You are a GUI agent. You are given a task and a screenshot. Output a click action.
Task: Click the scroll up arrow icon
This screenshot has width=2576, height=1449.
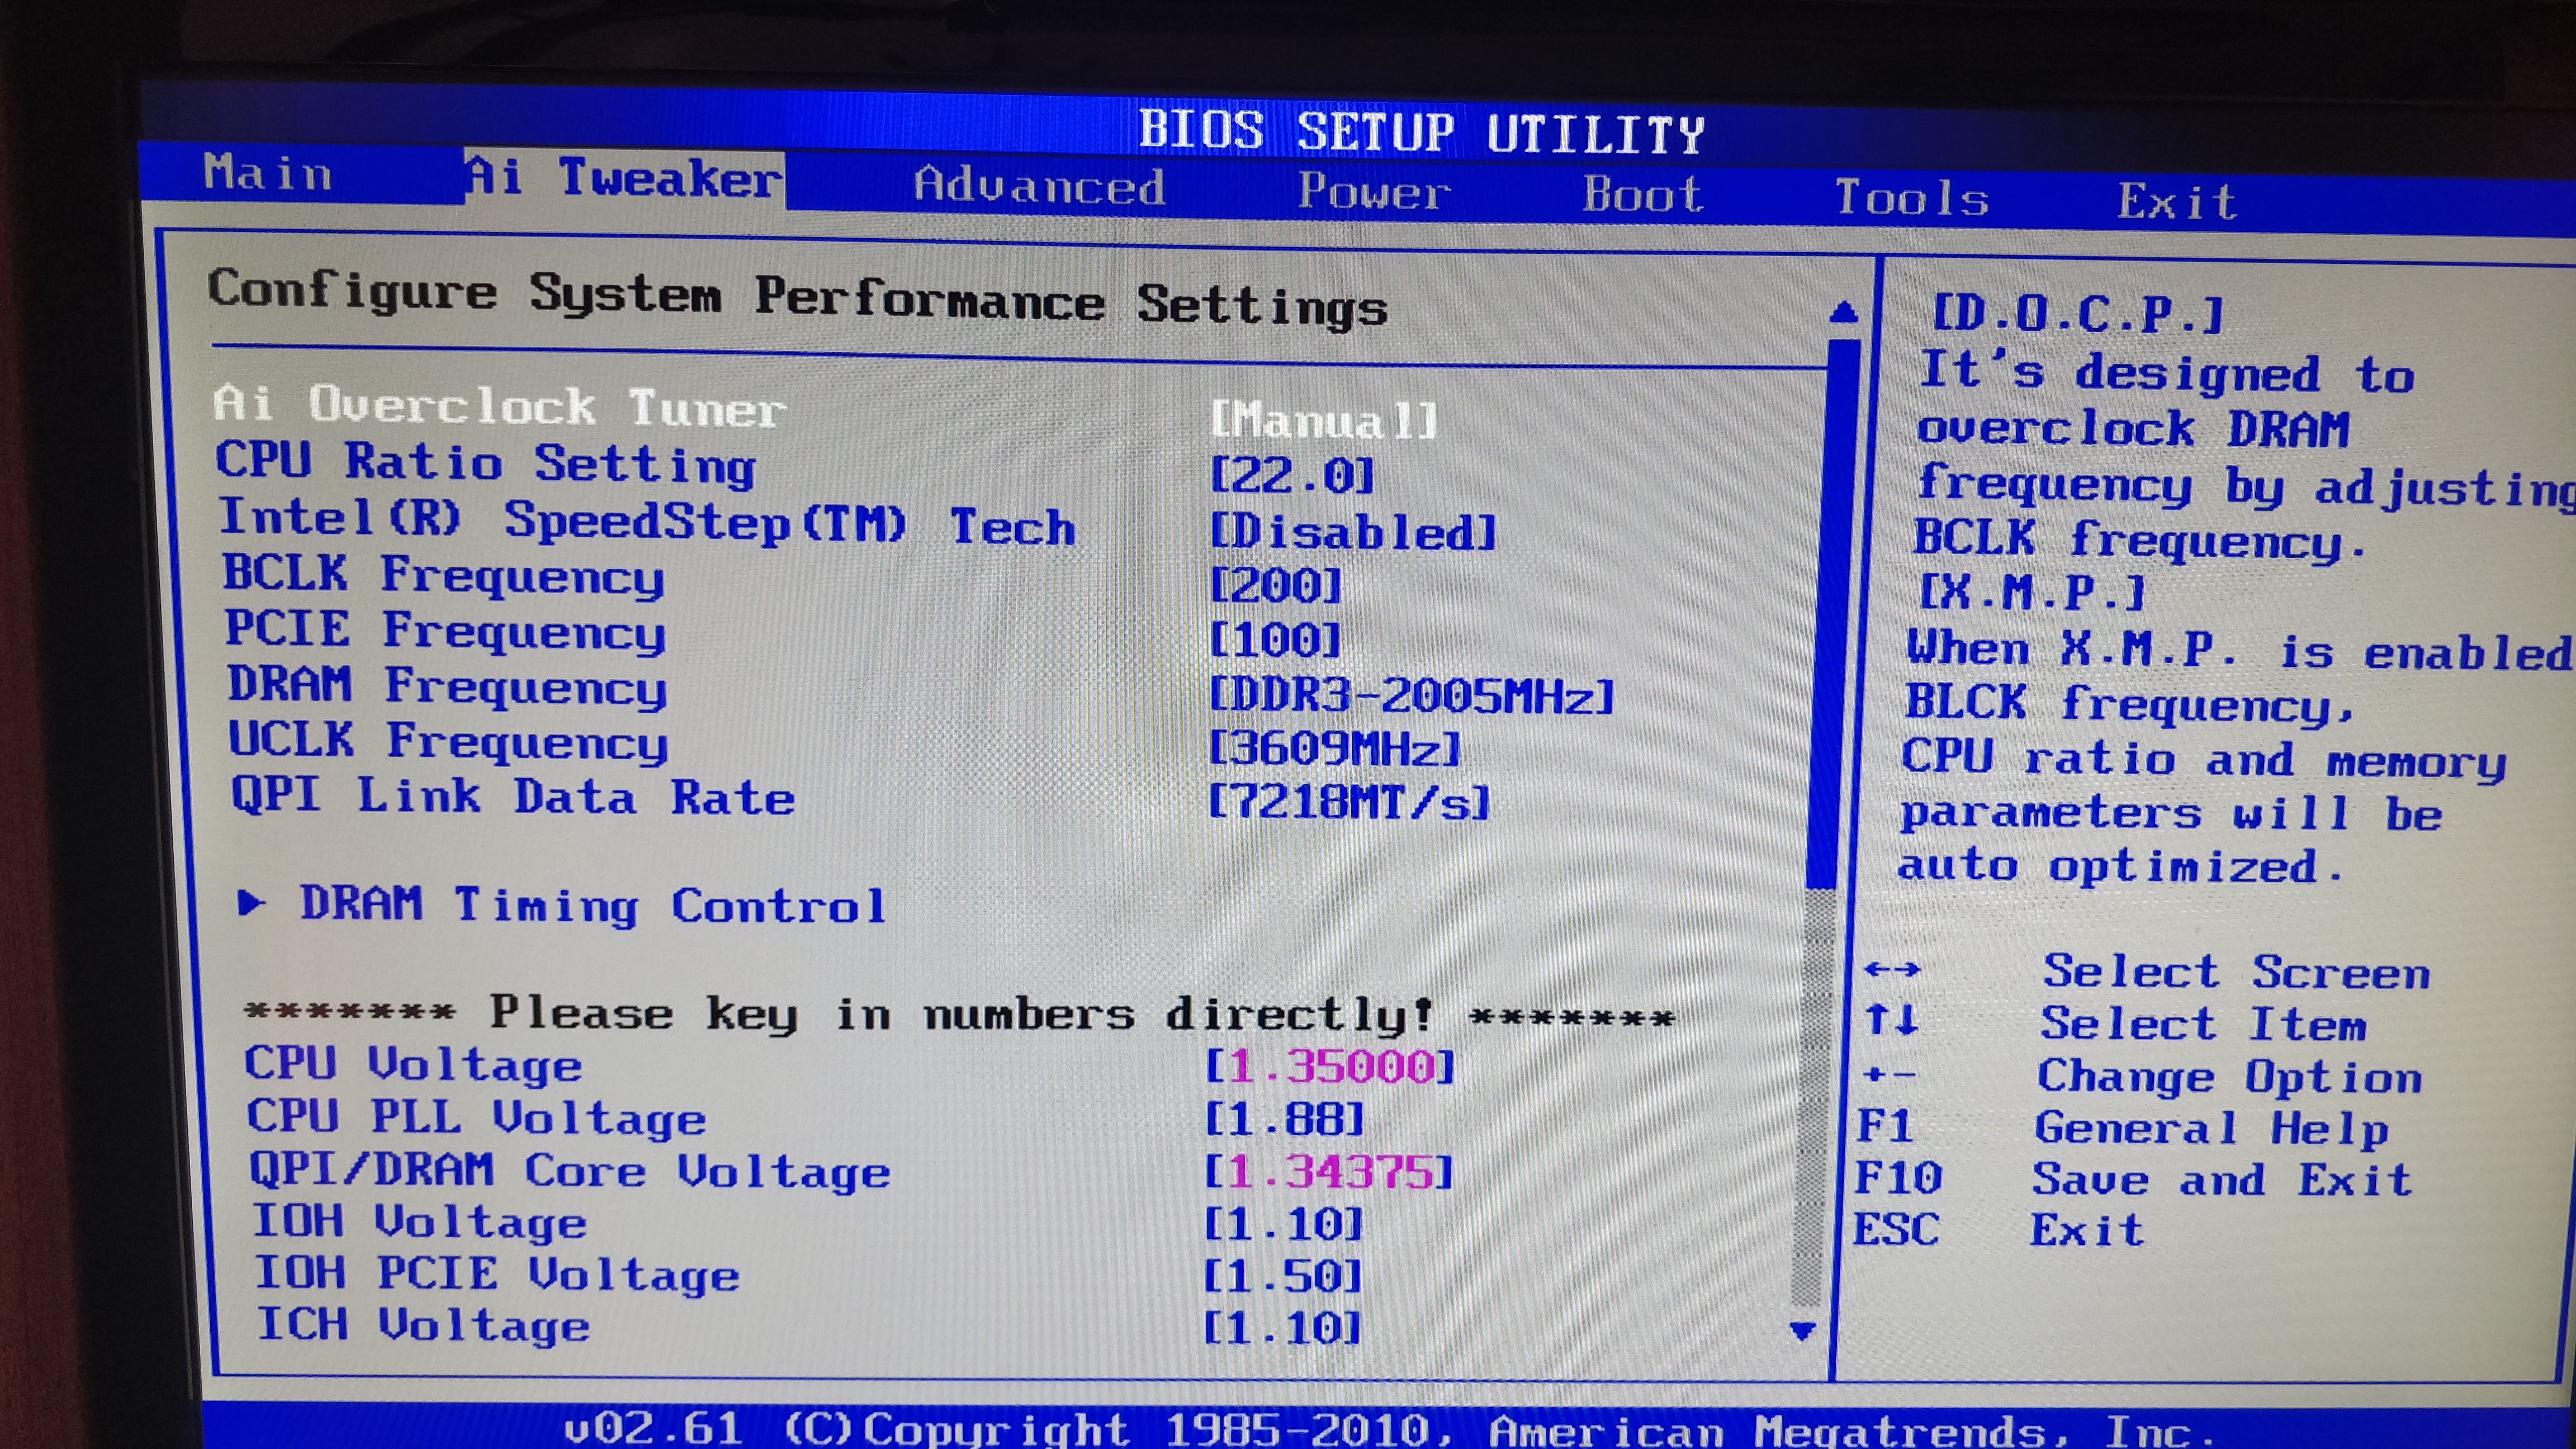coord(1844,313)
